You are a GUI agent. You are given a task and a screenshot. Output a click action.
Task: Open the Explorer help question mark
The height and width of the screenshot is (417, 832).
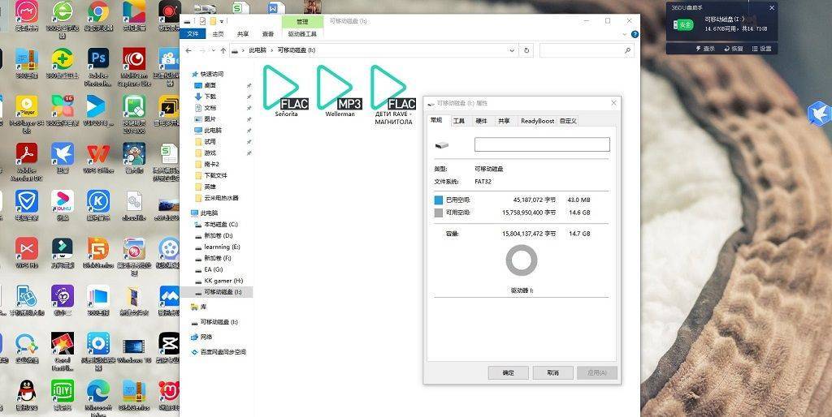(635, 34)
